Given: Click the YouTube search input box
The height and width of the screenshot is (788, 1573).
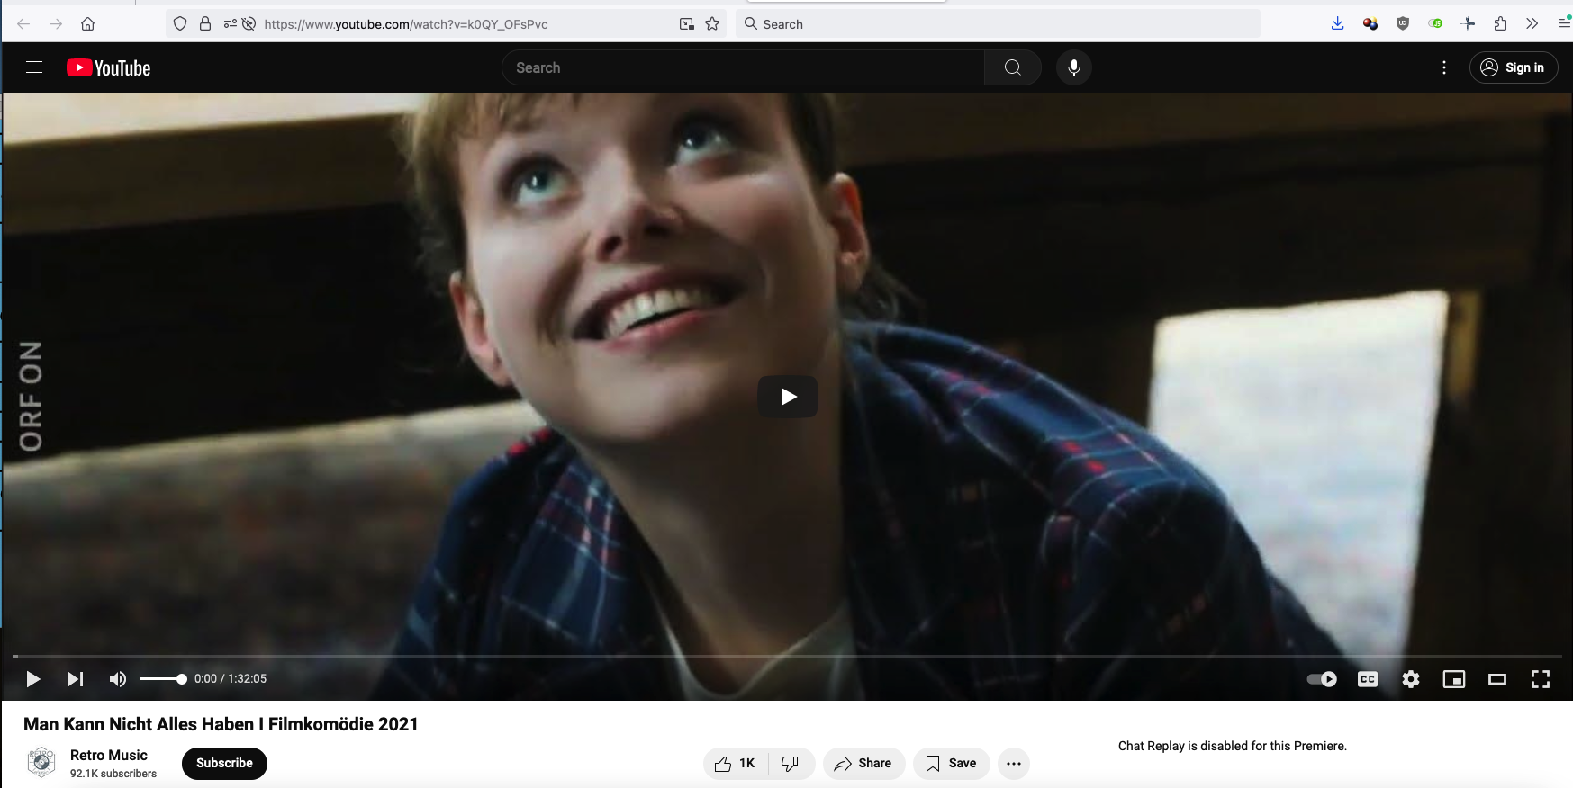Looking at the screenshot, I should coord(743,67).
